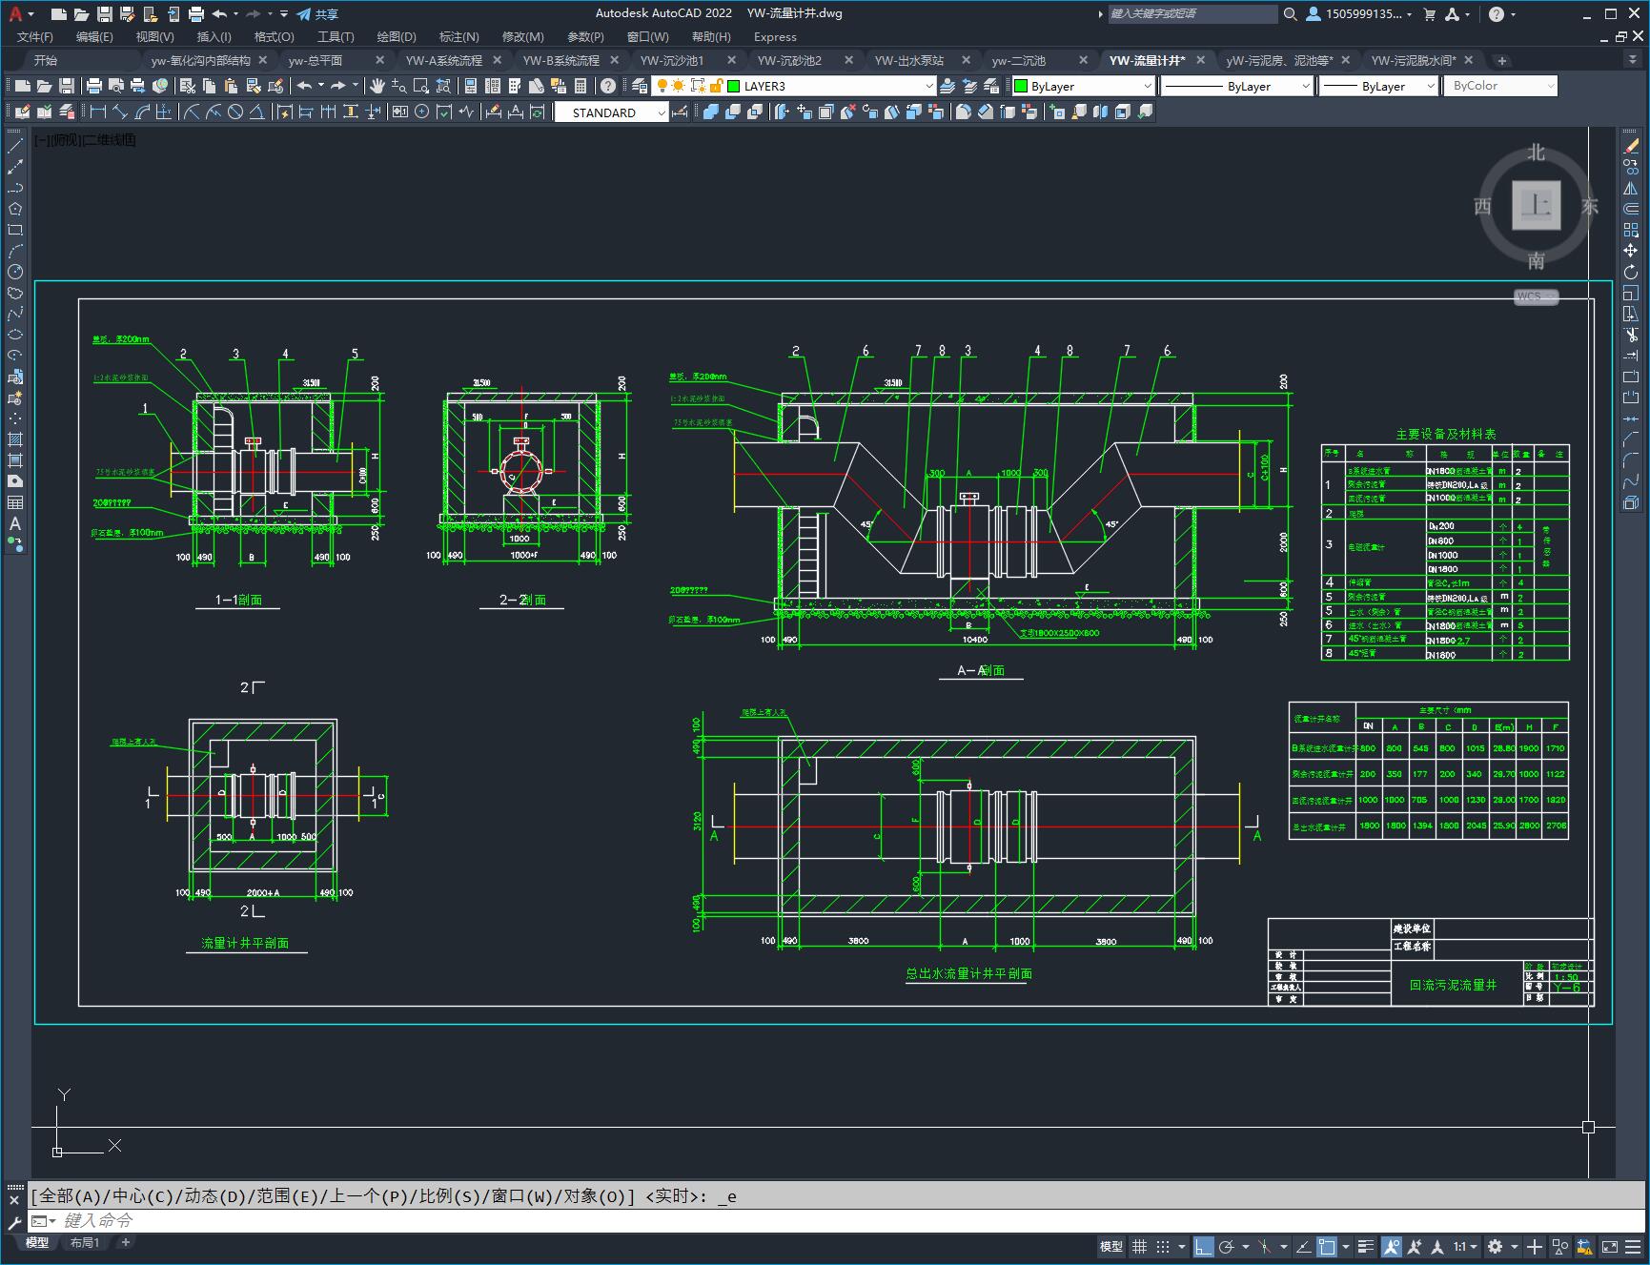Toggle lineweight display in status bar

coord(1366,1246)
